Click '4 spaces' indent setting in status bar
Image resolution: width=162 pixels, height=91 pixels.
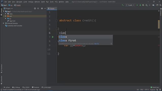tap(152, 90)
